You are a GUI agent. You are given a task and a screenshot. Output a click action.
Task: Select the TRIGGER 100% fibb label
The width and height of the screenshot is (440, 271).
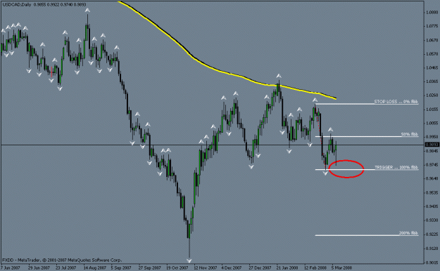(396, 167)
